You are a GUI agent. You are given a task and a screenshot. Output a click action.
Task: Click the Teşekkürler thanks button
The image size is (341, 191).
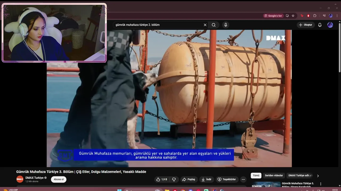227,179
